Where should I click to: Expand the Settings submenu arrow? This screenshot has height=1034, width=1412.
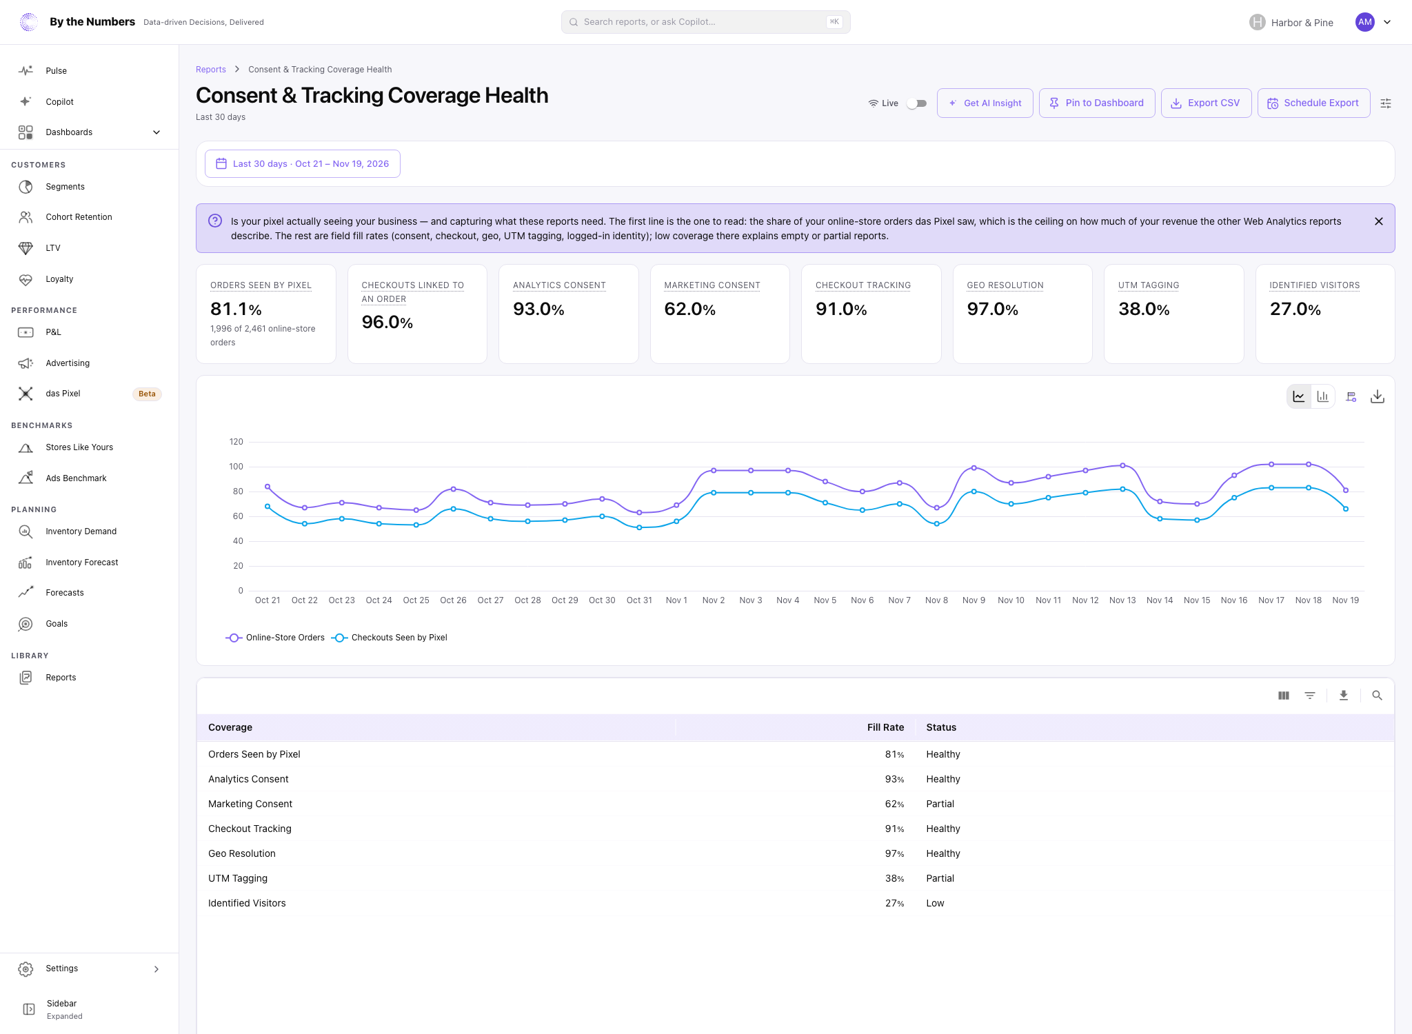pos(157,969)
